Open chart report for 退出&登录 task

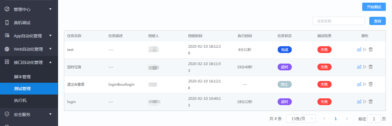click(359, 84)
